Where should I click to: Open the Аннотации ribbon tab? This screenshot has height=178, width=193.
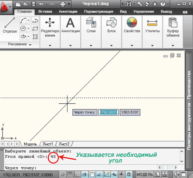pos(68,12)
